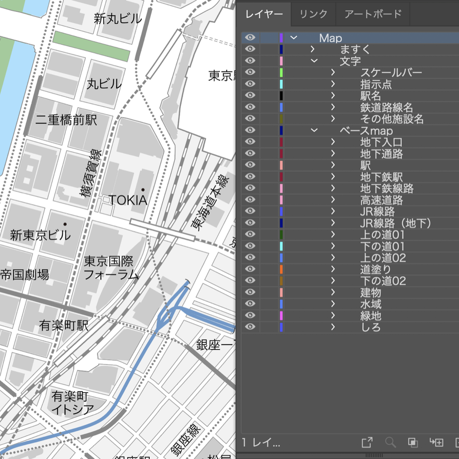Viewport: 459px width, 459px height.
Task: Click the 新丸ビル label on the map
Action: point(118,19)
